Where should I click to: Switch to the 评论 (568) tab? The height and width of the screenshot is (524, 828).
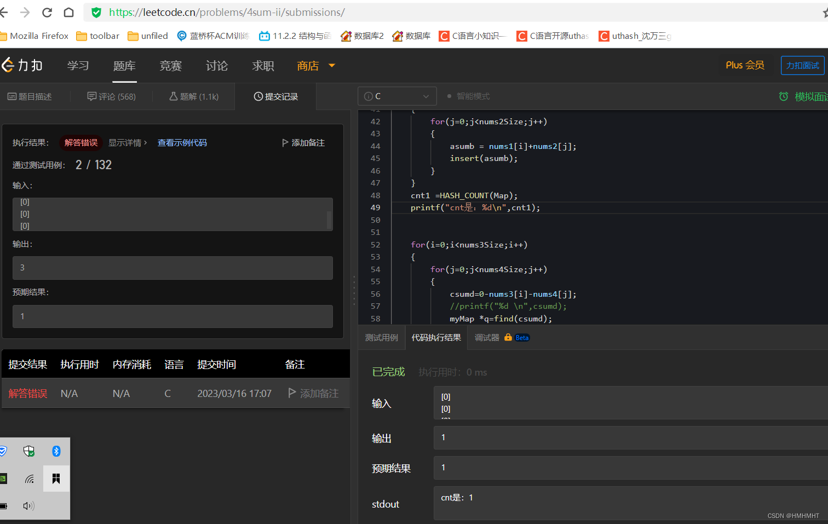(x=112, y=97)
